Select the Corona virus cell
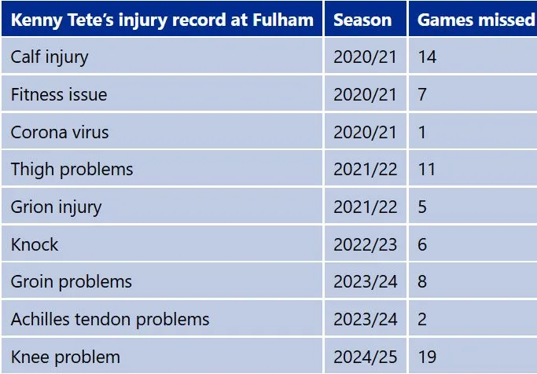This screenshot has height=374, width=537. click(x=60, y=132)
